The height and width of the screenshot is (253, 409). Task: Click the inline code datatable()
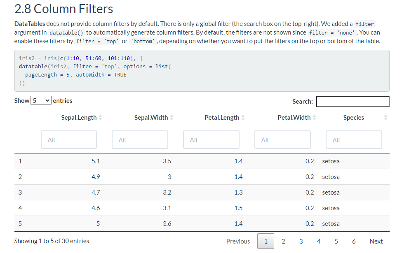click(x=66, y=32)
